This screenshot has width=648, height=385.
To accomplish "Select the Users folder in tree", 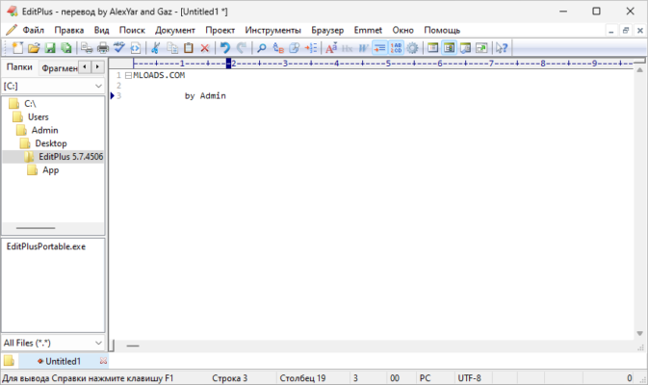I will pos(38,116).
